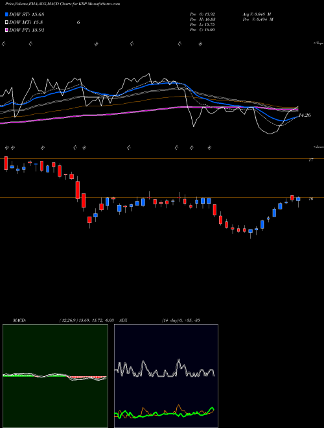Select the 'DOW PT: 15.91' legend text
324x428 pixels.
point(27,30)
